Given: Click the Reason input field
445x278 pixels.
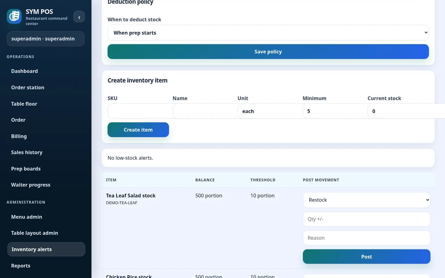Looking at the screenshot, I should click(x=366, y=238).
